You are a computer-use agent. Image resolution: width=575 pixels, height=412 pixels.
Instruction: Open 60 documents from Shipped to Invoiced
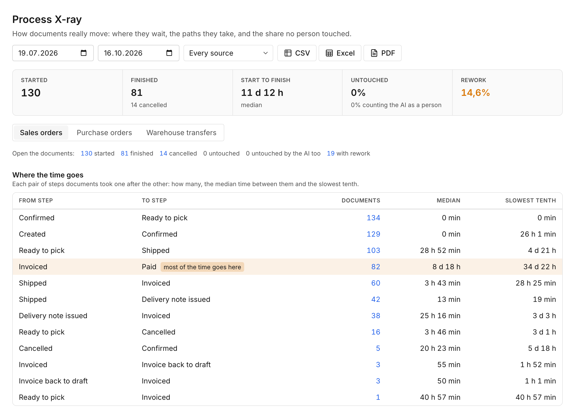[376, 283]
